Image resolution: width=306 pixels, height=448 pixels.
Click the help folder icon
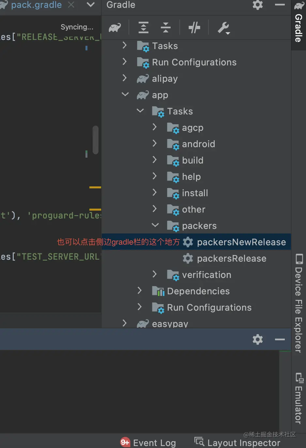click(x=173, y=177)
